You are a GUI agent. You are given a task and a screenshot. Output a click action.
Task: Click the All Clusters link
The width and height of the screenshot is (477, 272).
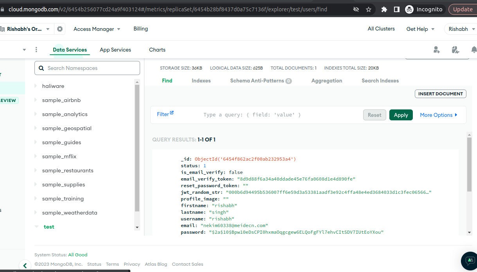tap(381, 29)
